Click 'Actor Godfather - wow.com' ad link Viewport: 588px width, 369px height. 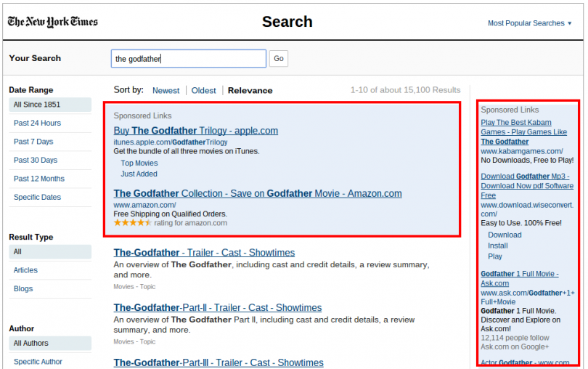pyautogui.click(x=525, y=362)
